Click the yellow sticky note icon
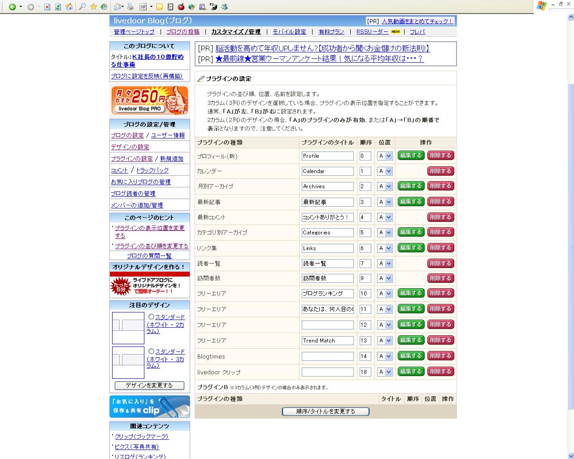Screen dimensions: 574x459 click(159, 7)
